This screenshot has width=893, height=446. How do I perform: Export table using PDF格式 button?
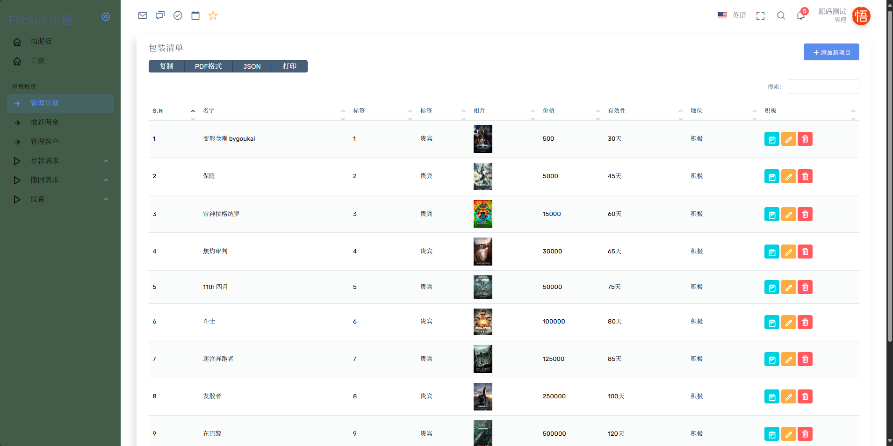click(208, 66)
